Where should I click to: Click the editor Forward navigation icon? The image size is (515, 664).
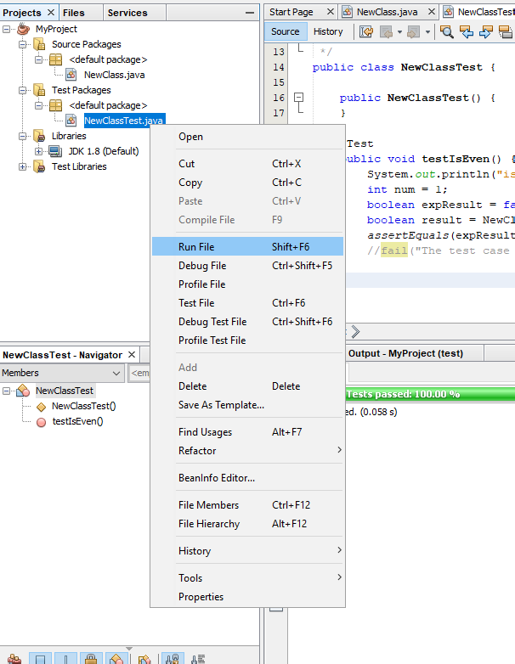pyautogui.click(x=413, y=31)
